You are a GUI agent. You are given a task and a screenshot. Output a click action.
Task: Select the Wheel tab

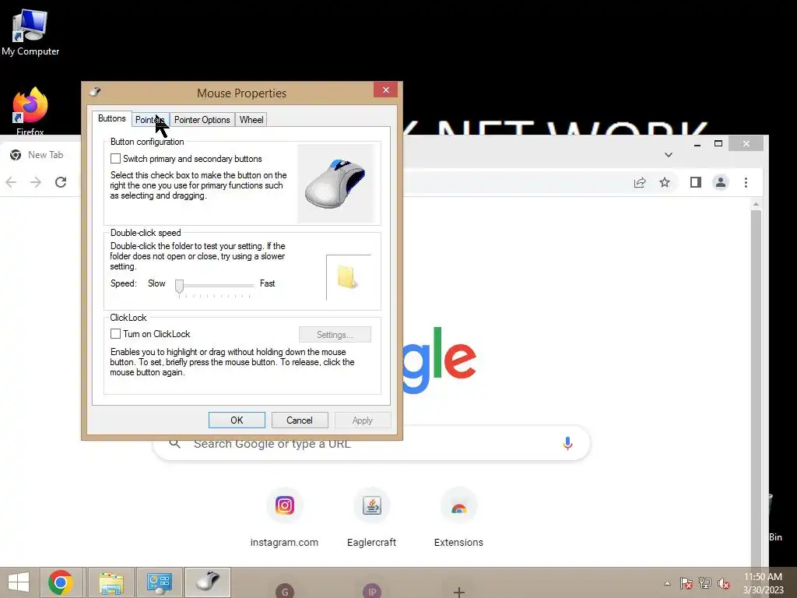(x=251, y=119)
